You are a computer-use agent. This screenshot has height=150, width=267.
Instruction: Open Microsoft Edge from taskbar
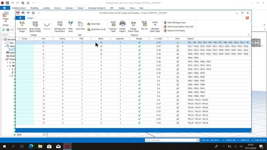pos(31,146)
